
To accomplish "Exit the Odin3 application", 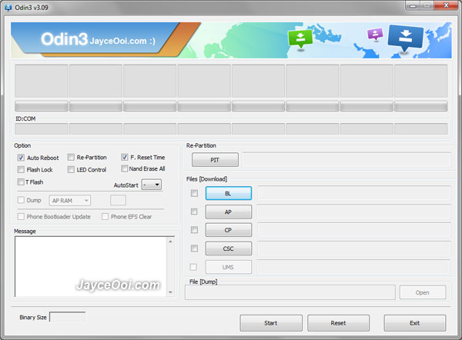I will coord(415,323).
